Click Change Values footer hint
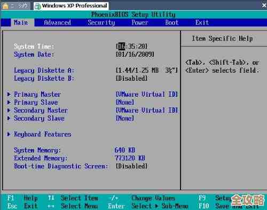267x210 pixels. click(153, 198)
